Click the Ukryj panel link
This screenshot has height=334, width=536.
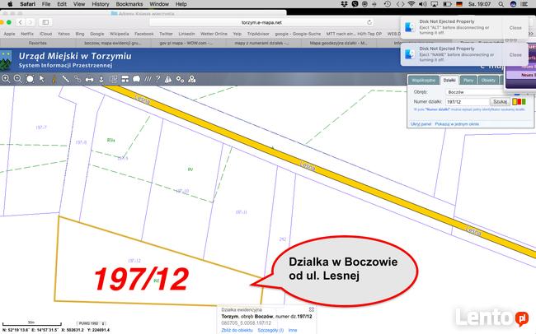(422, 123)
